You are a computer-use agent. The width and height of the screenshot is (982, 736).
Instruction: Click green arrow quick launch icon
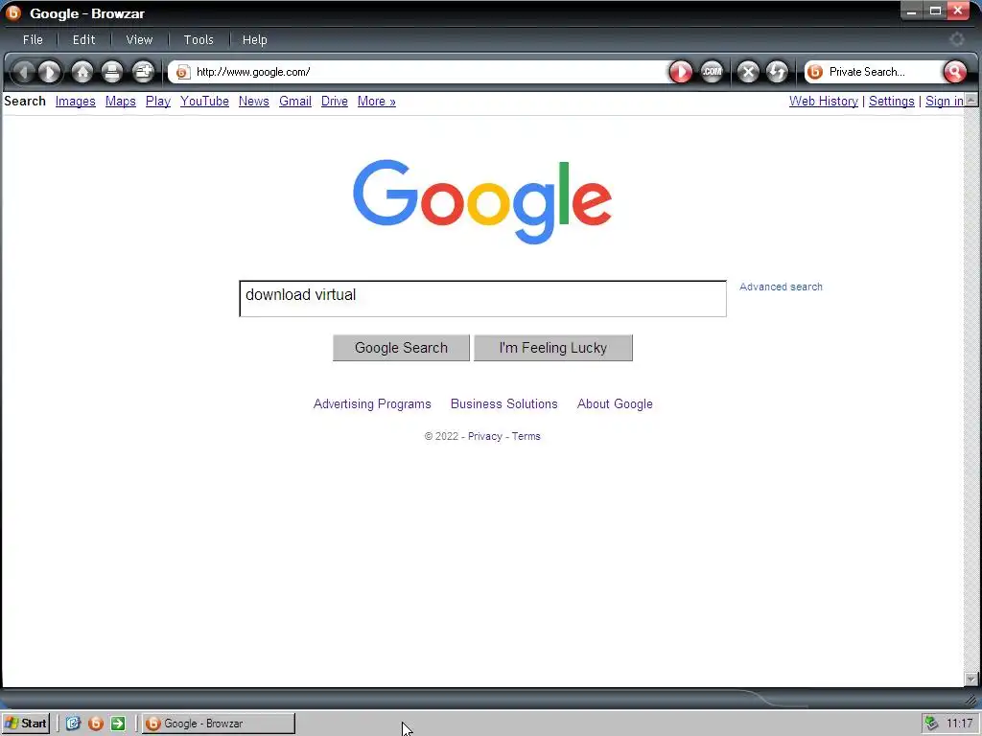point(118,724)
